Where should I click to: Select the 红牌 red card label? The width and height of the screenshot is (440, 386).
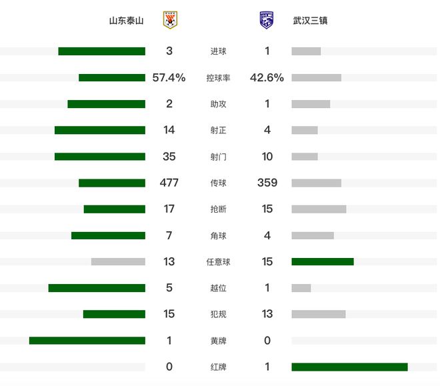(218, 367)
